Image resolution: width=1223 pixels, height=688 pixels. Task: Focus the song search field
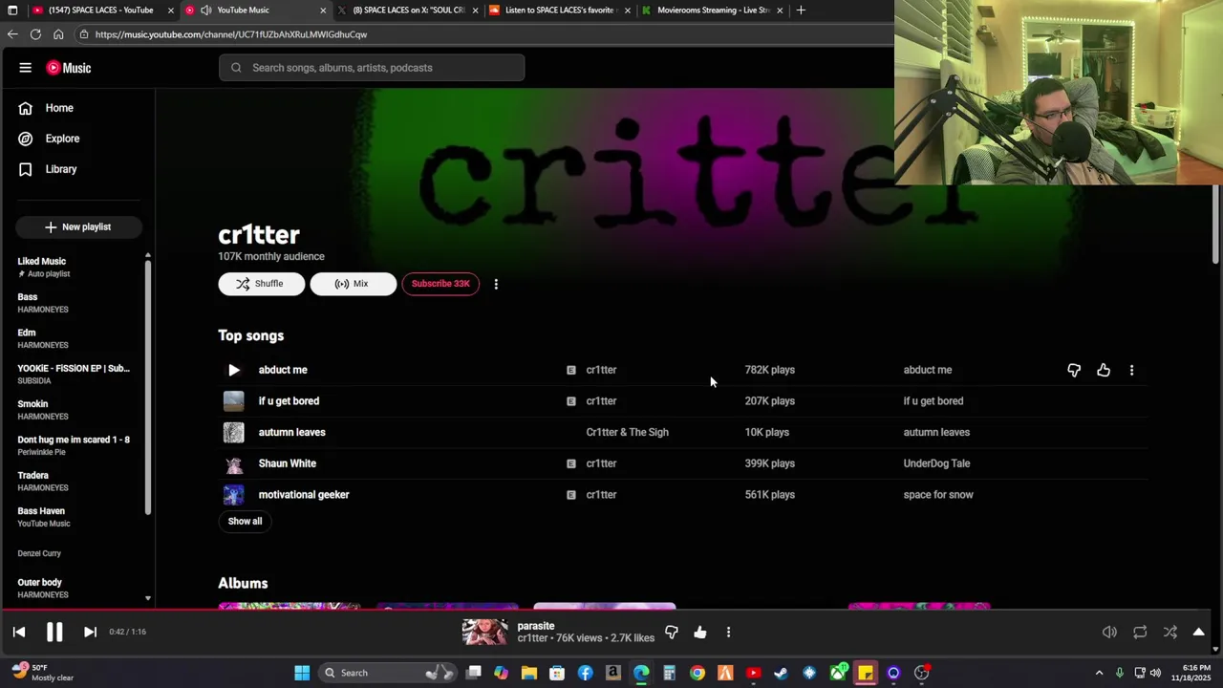tap(372, 68)
